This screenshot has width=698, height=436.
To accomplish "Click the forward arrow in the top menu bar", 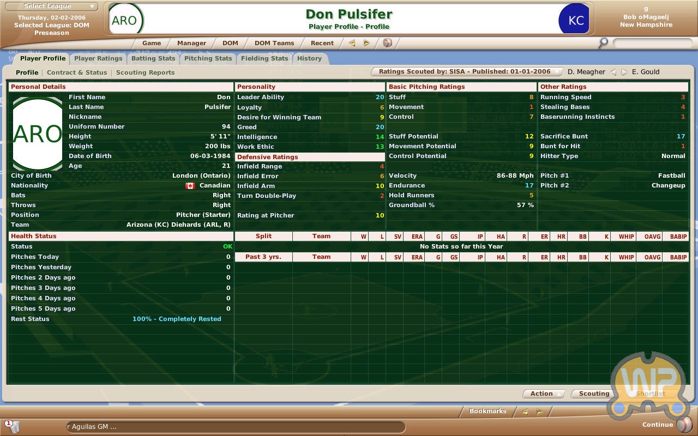I will click(366, 43).
